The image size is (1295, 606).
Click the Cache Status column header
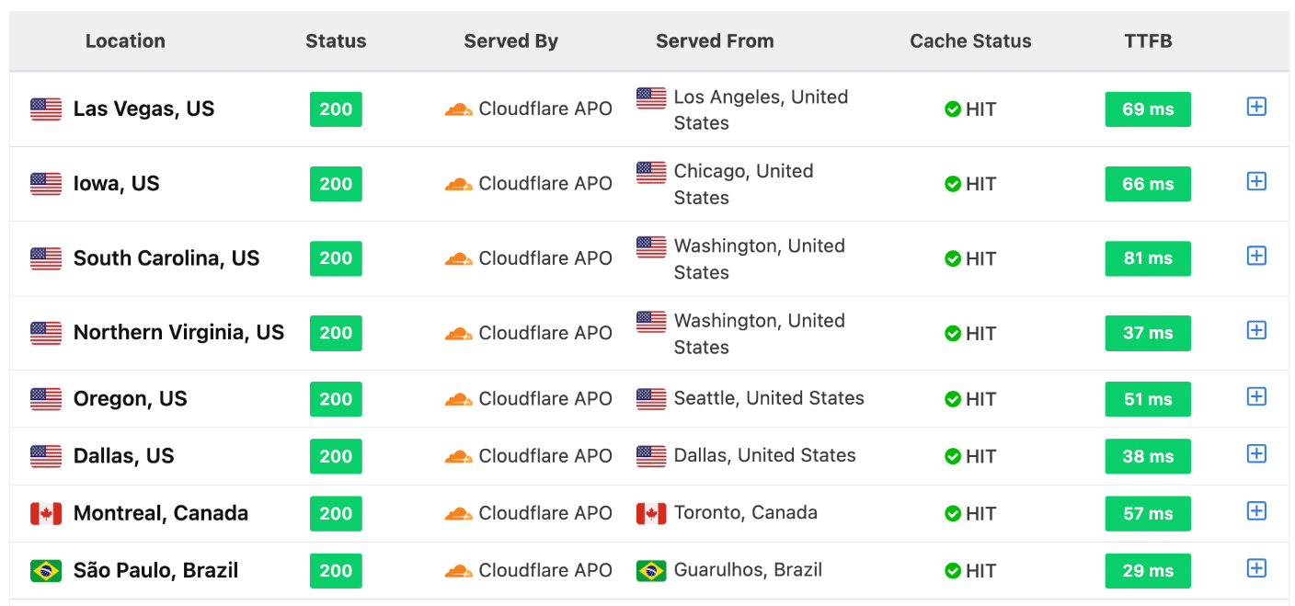(x=970, y=40)
